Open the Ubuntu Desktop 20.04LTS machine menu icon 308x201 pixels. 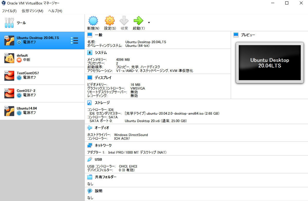pyautogui.click(x=74, y=41)
